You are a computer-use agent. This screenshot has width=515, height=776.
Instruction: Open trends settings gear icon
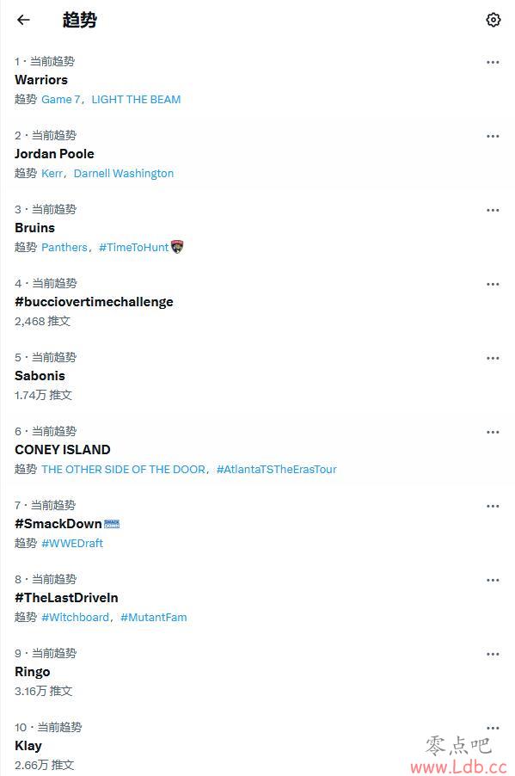[493, 20]
